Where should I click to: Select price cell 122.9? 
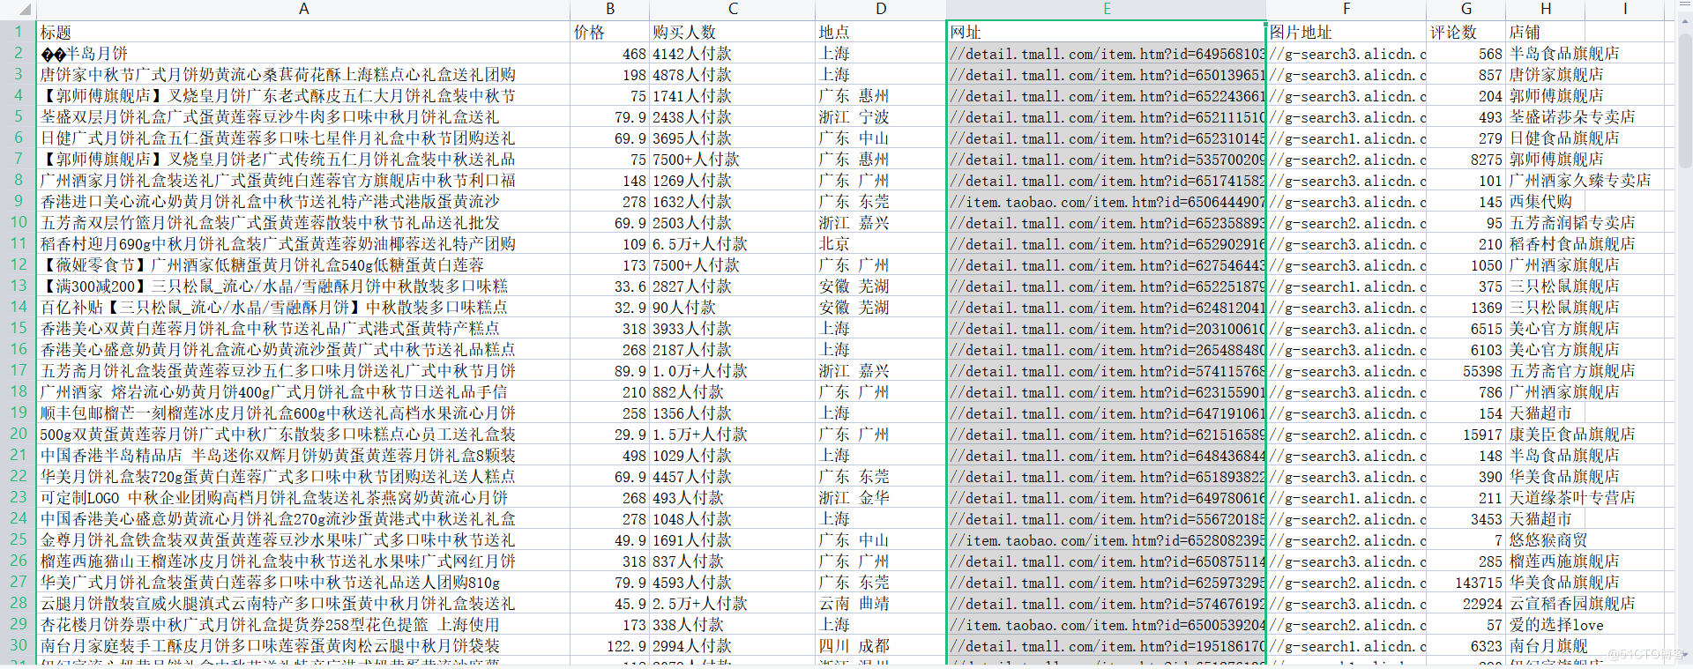click(x=609, y=645)
